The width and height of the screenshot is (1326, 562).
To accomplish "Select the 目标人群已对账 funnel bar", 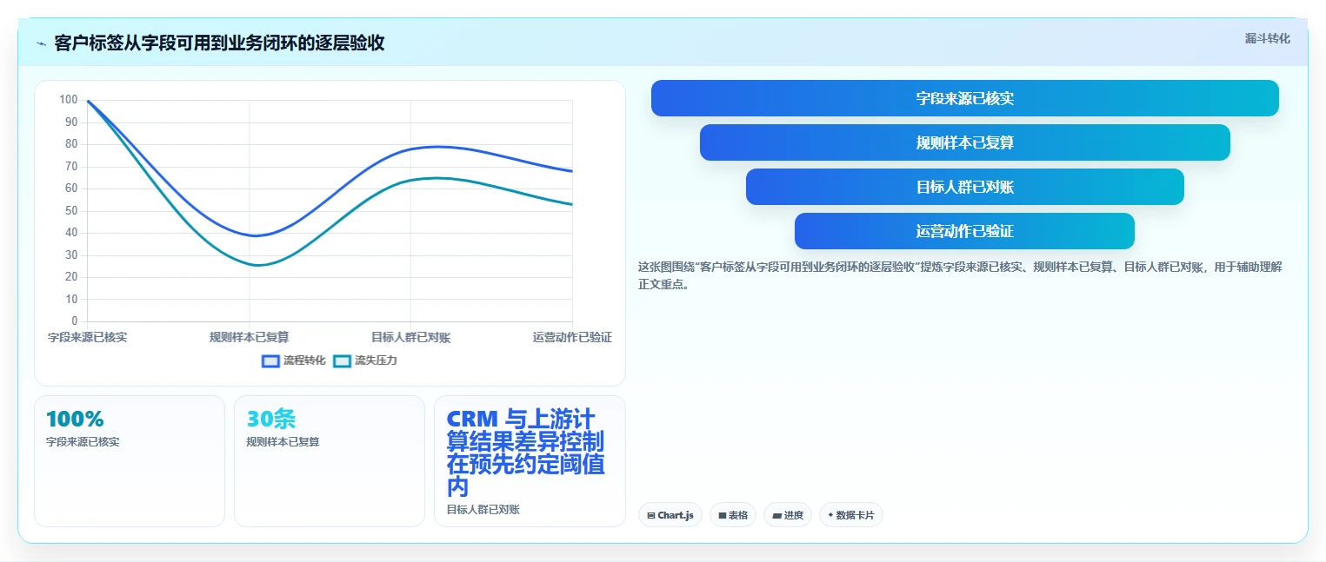I will [x=965, y=187].
